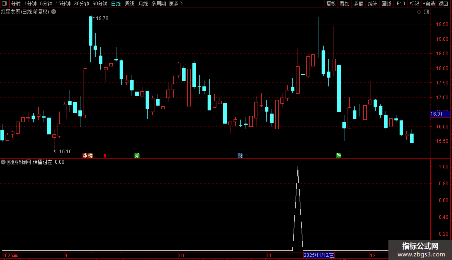This screenshot has width=452, height=260.
Task: Click month 11 label on time axis
Action: pyautogui.click(x=269, y=255)
